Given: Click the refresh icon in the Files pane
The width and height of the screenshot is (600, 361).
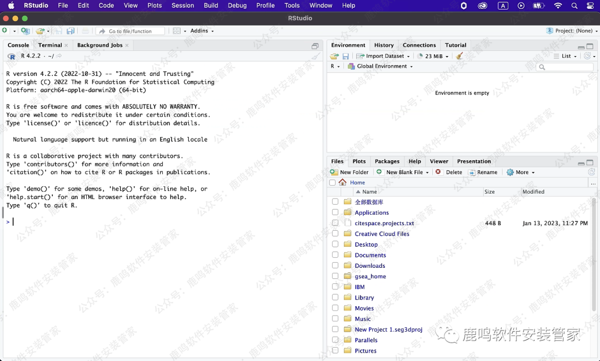Looking at the screenshot, I should 591,172.
